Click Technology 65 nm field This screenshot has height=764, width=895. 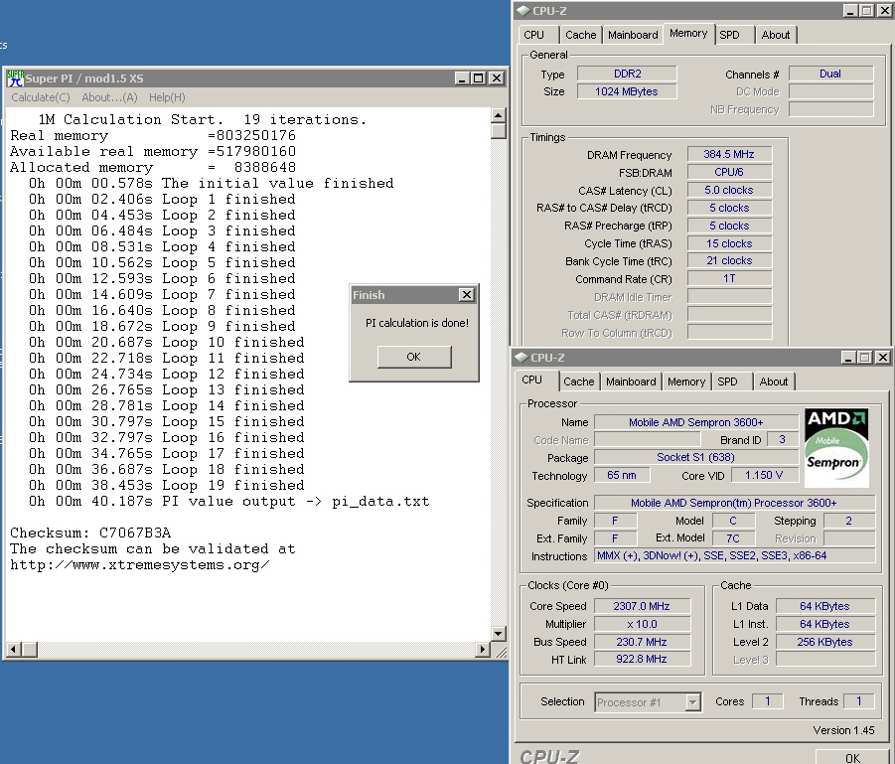tap(622, 475)
